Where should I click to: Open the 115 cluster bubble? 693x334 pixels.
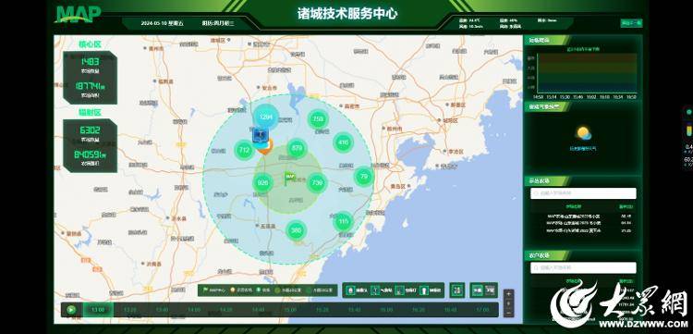point(343,222)
